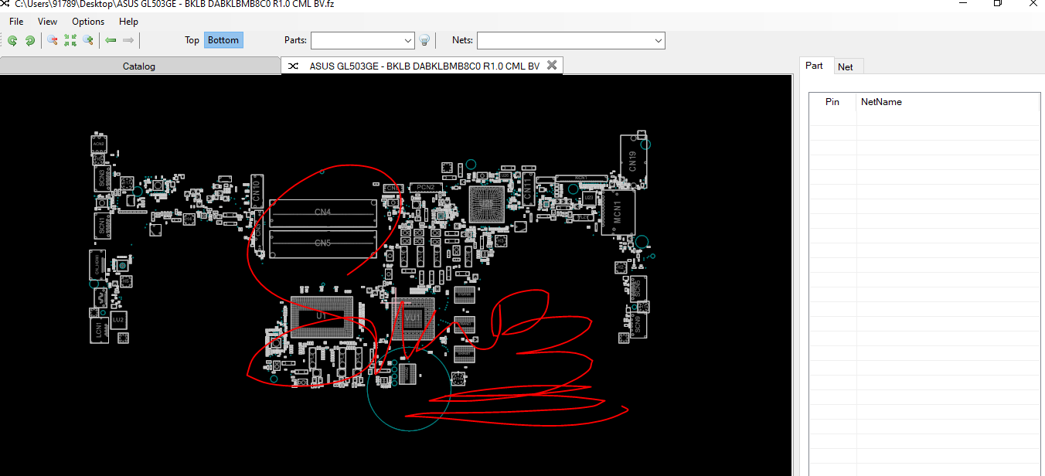Go back with the green left arrow
Image resolution: width=1045 pixels, height=476 pixels.
click(x=111, y=40)
